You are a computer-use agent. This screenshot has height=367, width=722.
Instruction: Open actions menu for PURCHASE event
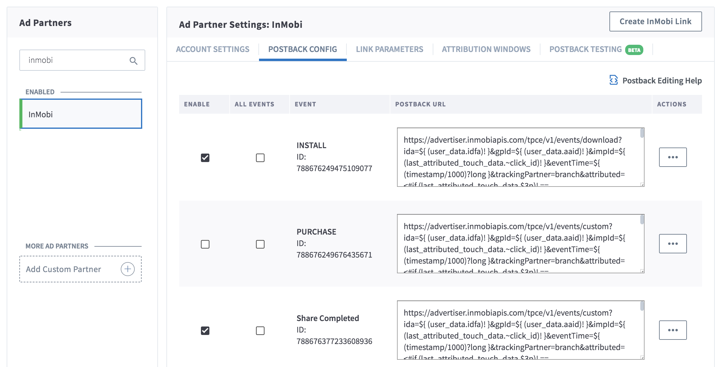(x=673, y=244)
